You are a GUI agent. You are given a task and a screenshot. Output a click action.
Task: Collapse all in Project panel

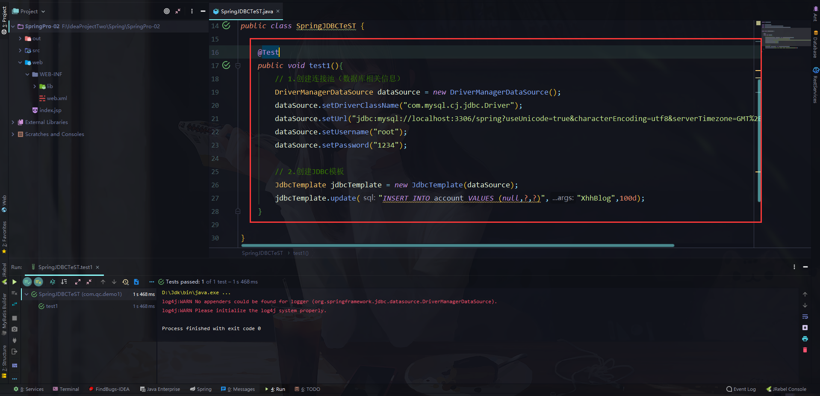point(178,11)
